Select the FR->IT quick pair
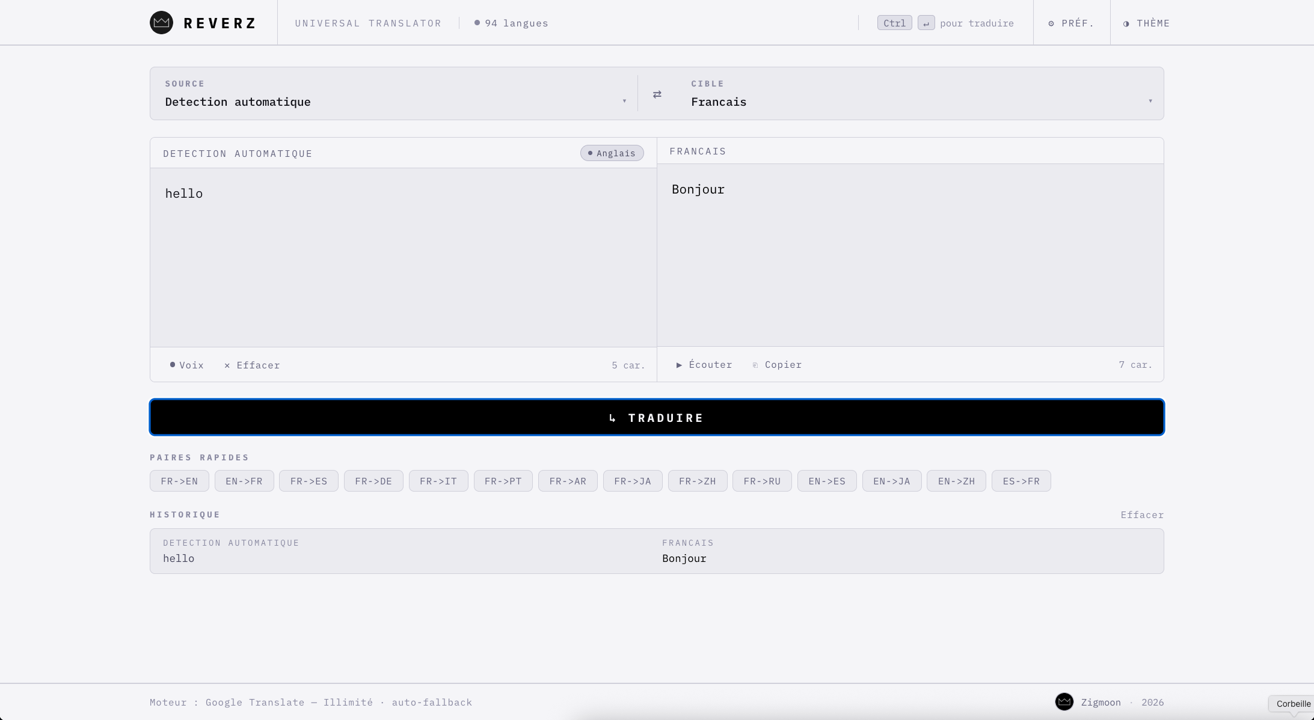 [438, 481]
